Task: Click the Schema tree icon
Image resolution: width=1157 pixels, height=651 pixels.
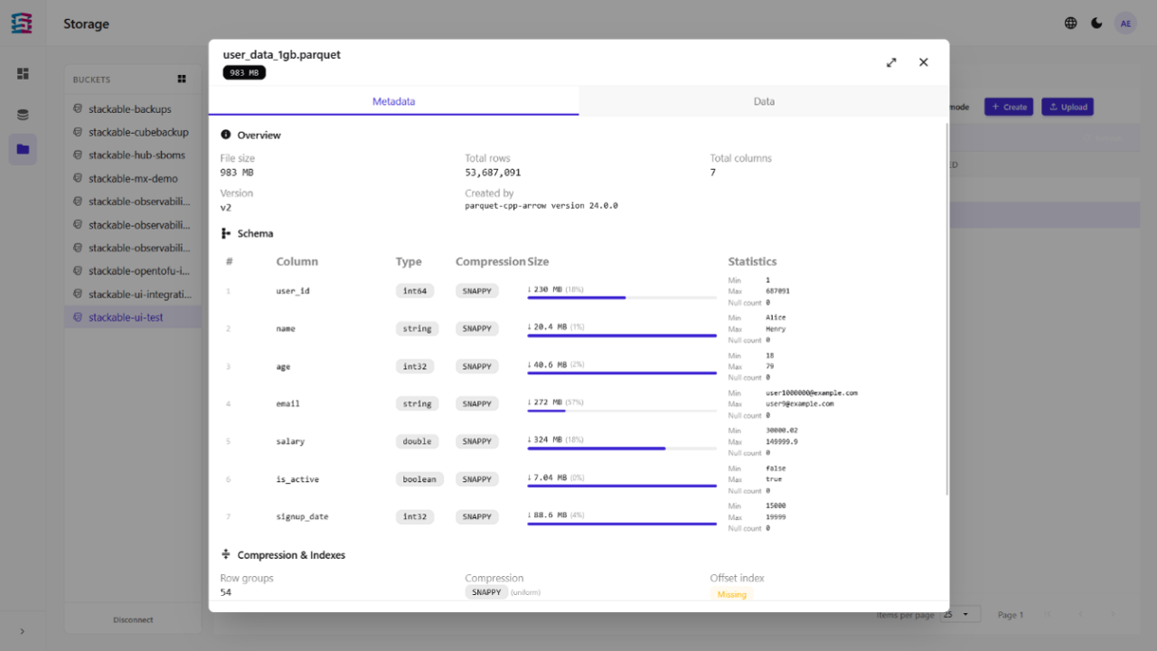Action: [226, 233]
